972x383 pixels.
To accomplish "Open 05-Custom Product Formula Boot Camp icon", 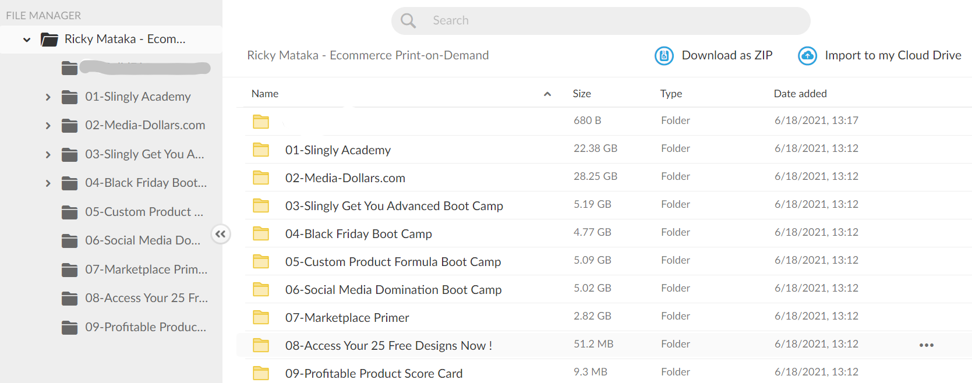I will [x=261, y=261].
